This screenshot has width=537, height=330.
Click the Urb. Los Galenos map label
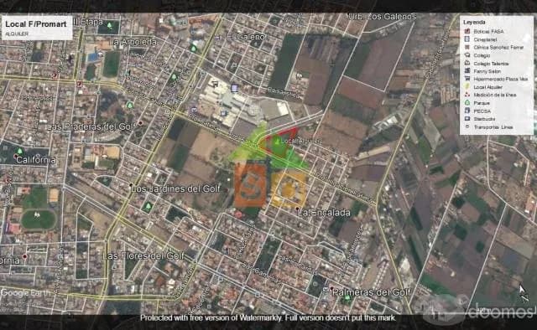pyautogui.click(x=383, y=17)
